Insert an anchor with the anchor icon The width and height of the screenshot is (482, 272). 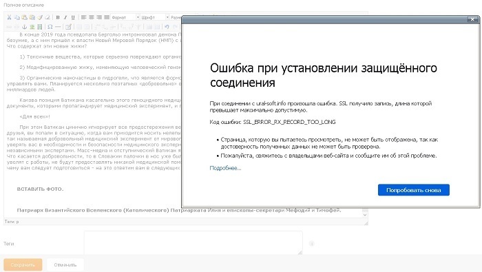(x=25, y=27)
